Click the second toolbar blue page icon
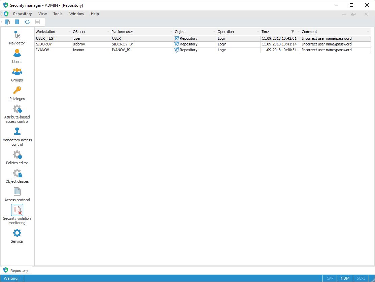The height and width of the screenshot is (282, 375). coord(17,22)
